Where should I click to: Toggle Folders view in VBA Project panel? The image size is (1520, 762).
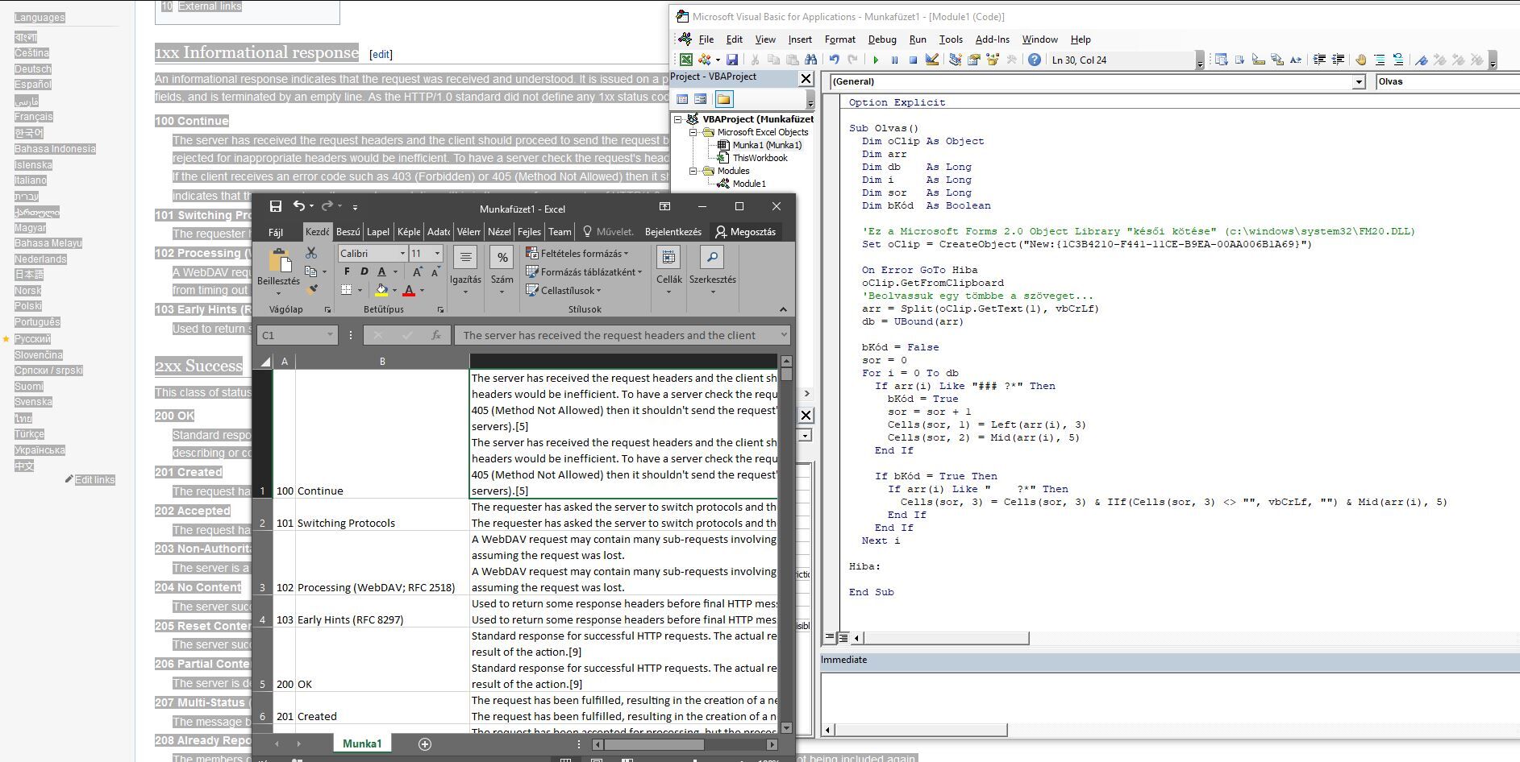pyautogui.click(x=724, y=99)
